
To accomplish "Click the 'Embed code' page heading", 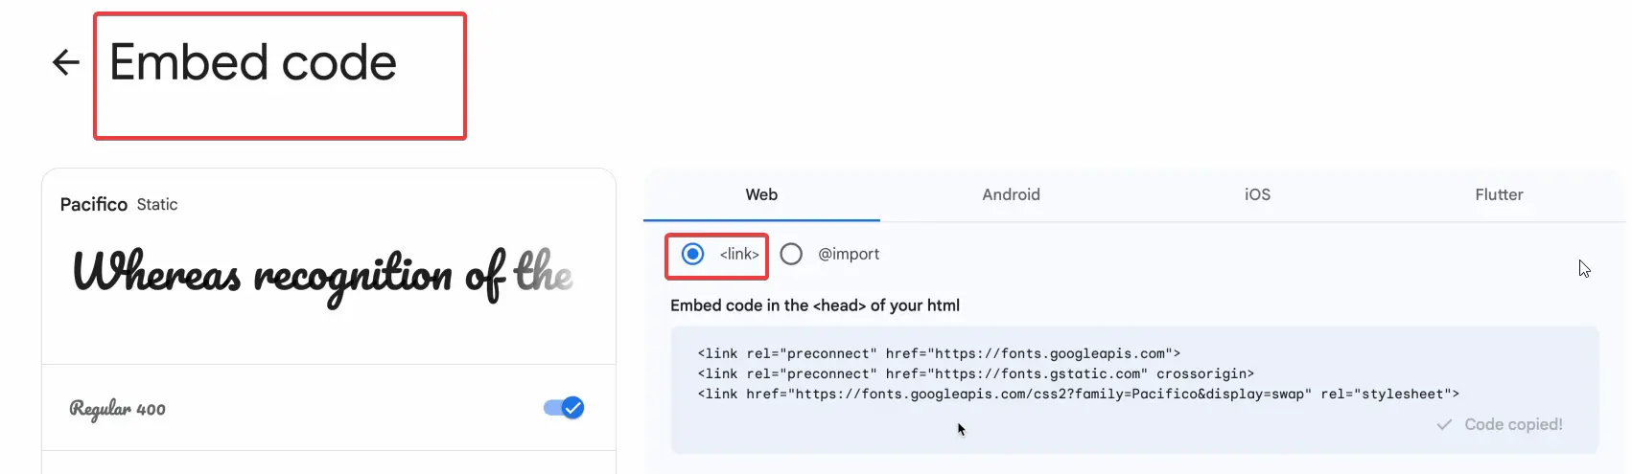I will coord(253,63).
